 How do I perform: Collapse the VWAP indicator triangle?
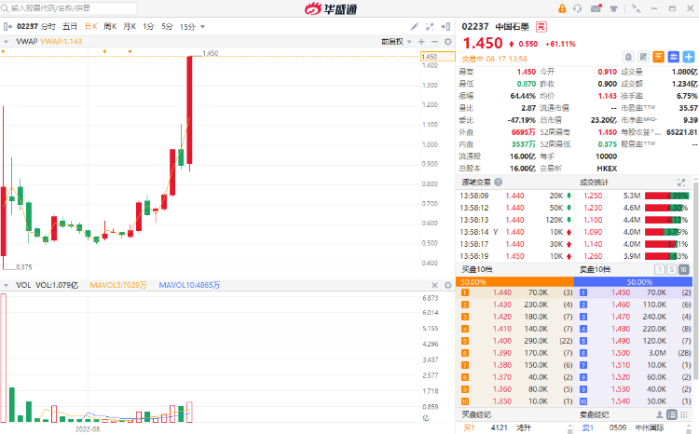tap(6, 42)
